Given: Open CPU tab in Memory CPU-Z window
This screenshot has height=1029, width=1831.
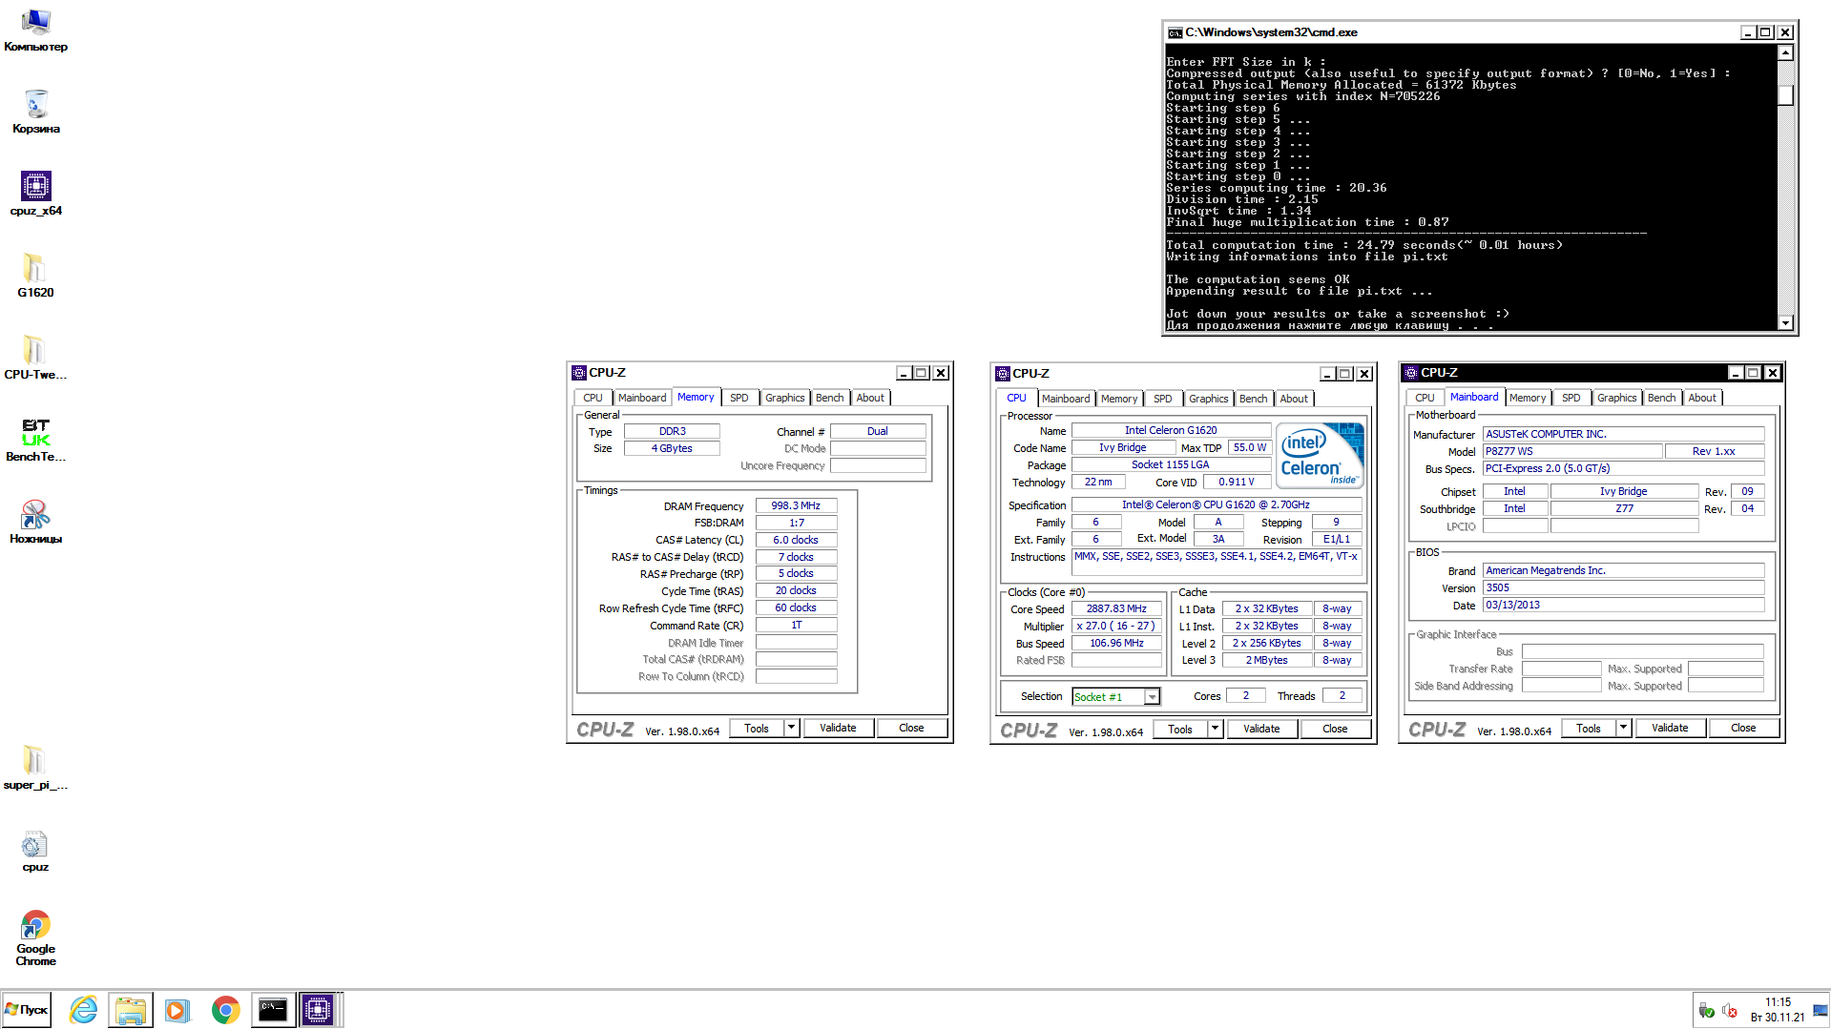Looking at the screenshot, I should (593, 398).
